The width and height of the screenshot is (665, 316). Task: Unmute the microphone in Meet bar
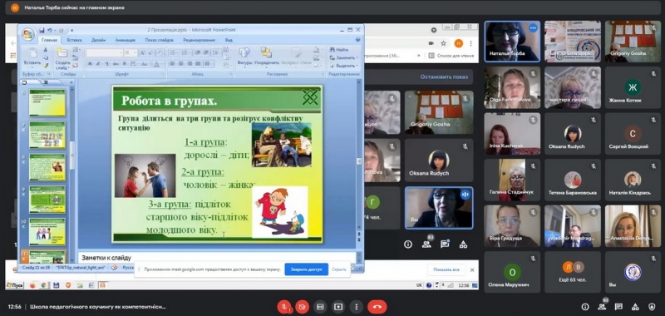pyautogui.click(x=284, y=307)
